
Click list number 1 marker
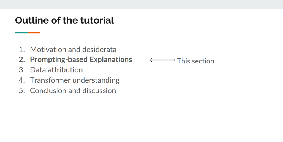tap(22, 50)
